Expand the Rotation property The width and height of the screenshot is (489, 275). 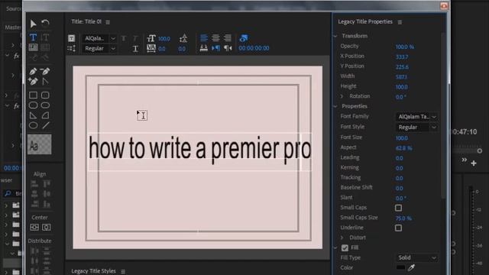tap(342, 96)
